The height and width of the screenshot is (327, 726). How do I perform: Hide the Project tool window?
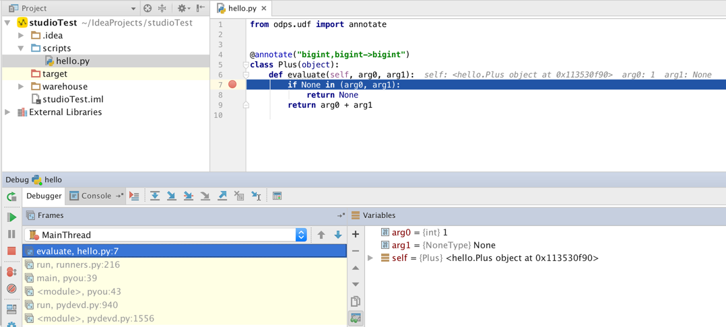201,8
